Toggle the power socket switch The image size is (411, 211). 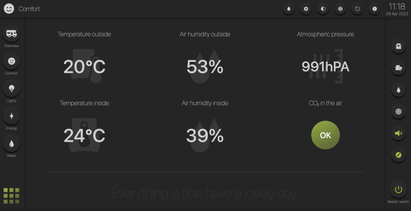(399, 112)
